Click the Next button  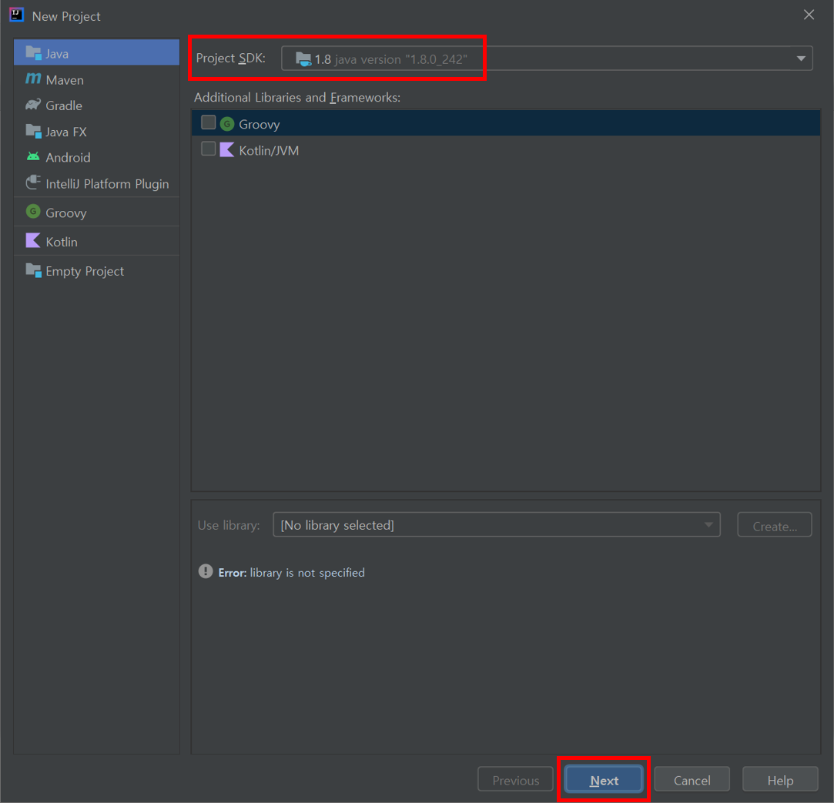tap(604, 780)
